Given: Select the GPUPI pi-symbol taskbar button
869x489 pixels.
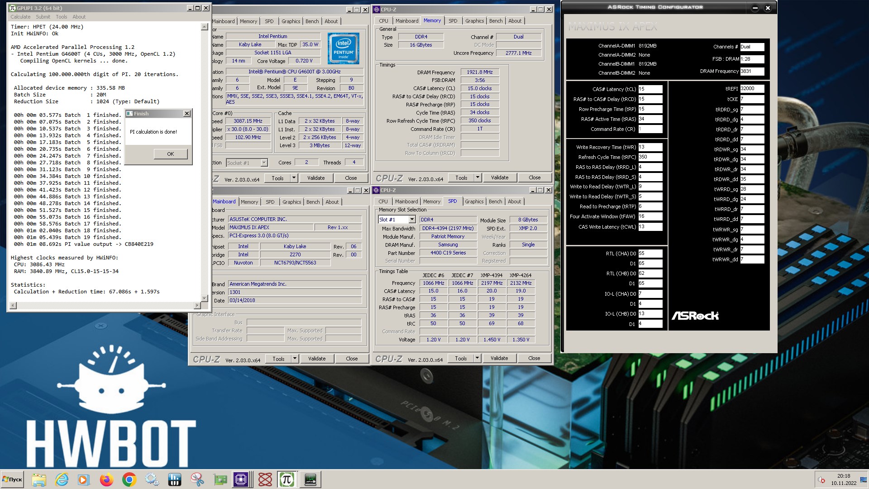Looking at the screenshot, I should pos(287,479).
